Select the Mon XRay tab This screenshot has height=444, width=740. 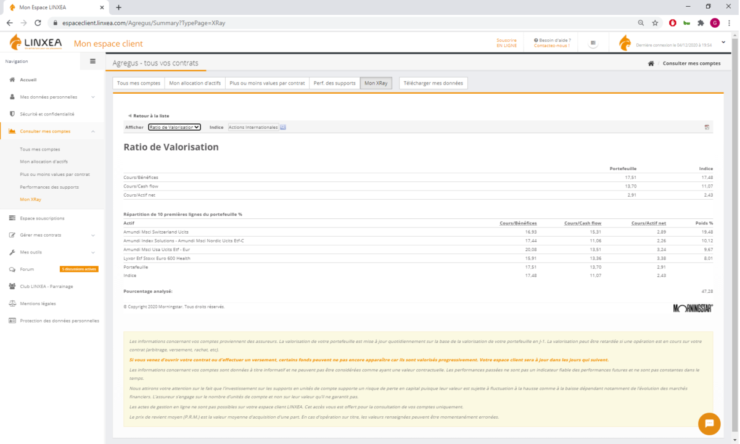point(376,83)
